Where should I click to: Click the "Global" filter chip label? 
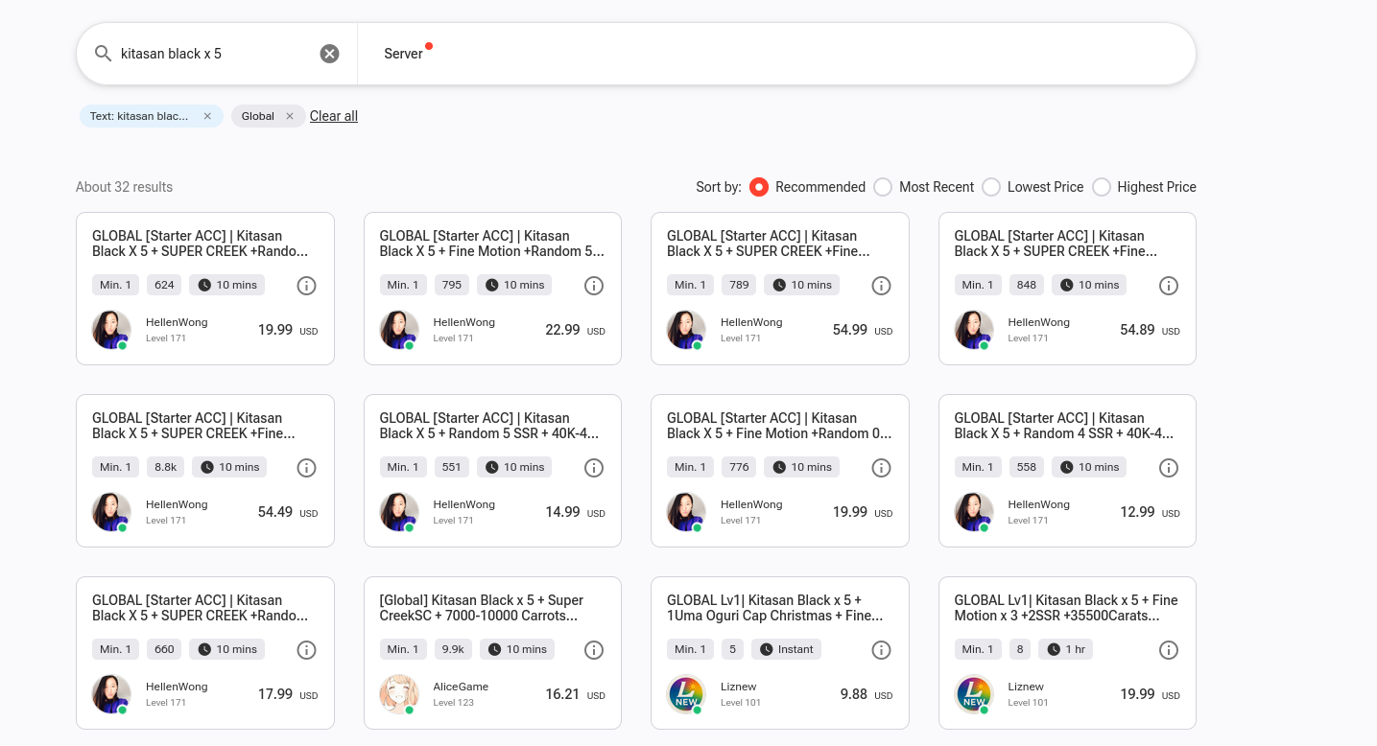coord(258,116)
